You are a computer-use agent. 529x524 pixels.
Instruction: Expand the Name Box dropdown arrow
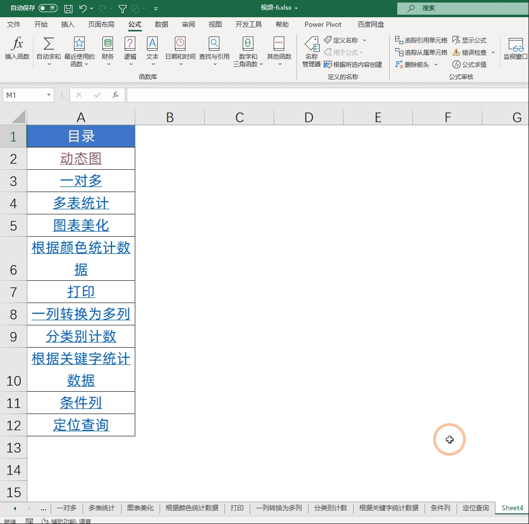pyautogui.click(x=49, y=95)
